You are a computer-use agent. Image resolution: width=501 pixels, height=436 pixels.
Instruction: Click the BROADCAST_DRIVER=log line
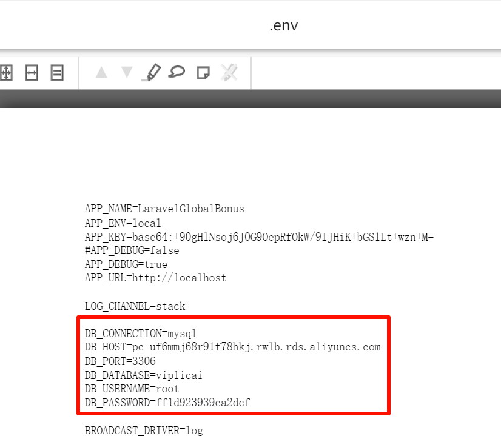(x=144, y=431)
